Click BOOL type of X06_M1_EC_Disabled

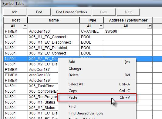click(x=92, y=48)
